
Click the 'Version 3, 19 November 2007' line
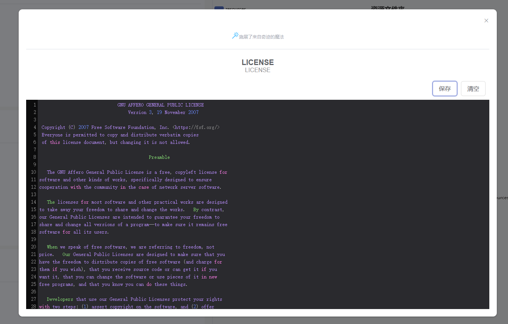pyautogui.click(x=163, y=112)
